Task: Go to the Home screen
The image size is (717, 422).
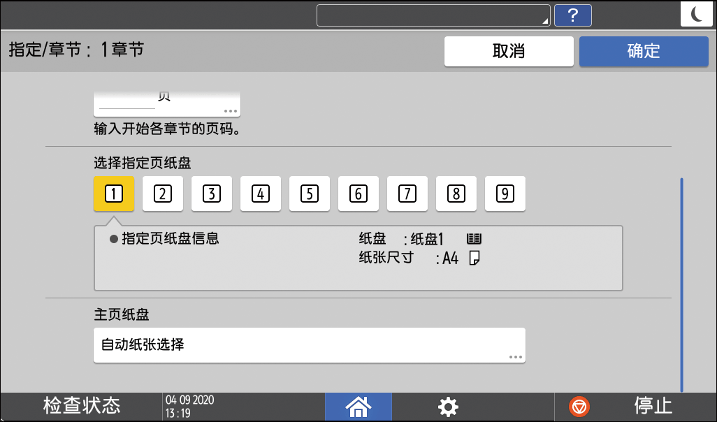Action: pos(358,406)
